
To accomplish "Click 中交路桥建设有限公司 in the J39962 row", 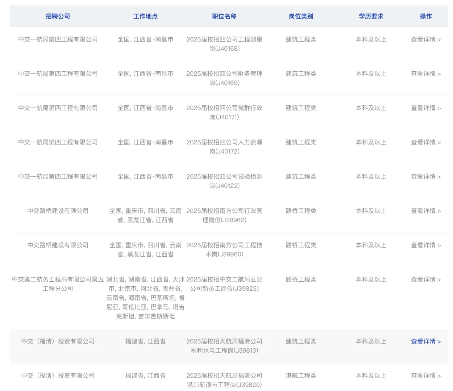I will [x=58, y=211].
